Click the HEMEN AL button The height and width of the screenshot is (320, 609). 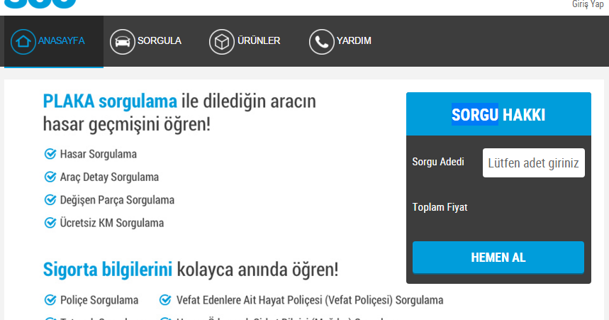coord(498,257)
